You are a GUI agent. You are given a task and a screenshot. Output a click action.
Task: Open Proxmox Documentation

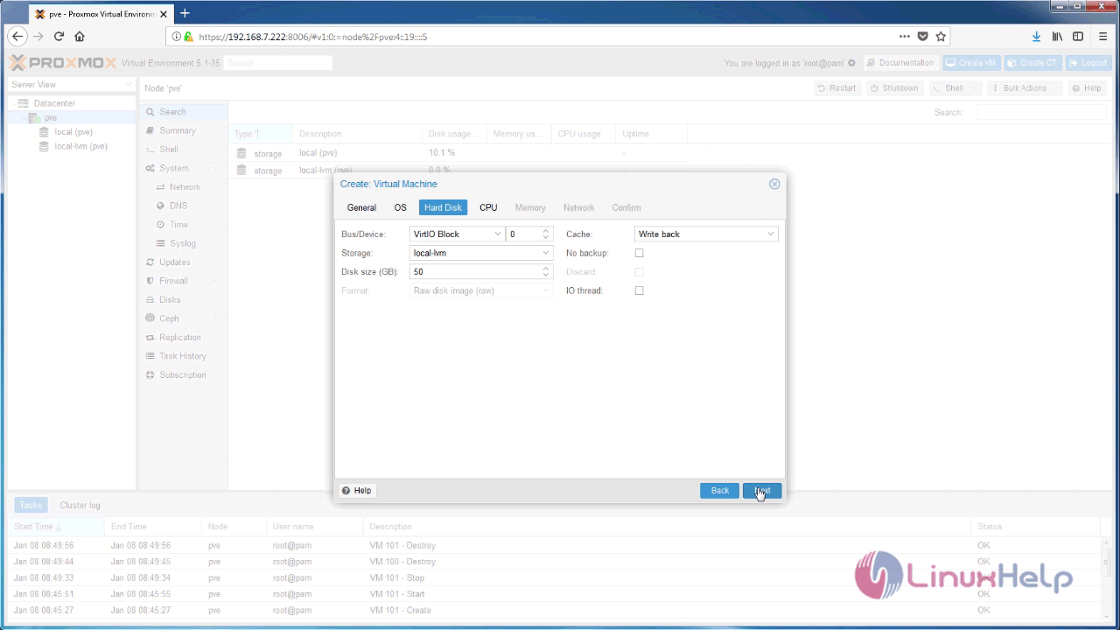(900, 63)
